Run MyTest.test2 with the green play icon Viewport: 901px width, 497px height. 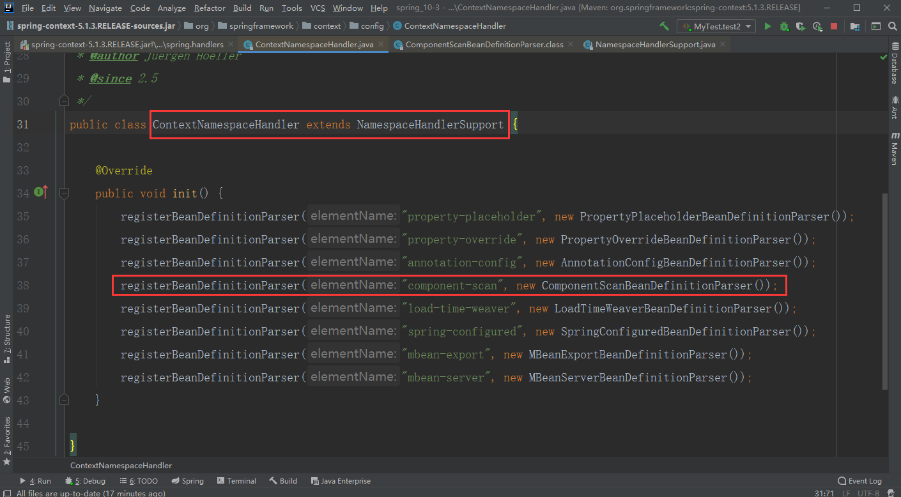[x=767, y=26]
